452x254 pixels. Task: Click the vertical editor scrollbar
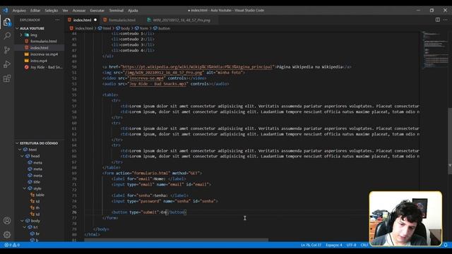coord(450,141)
